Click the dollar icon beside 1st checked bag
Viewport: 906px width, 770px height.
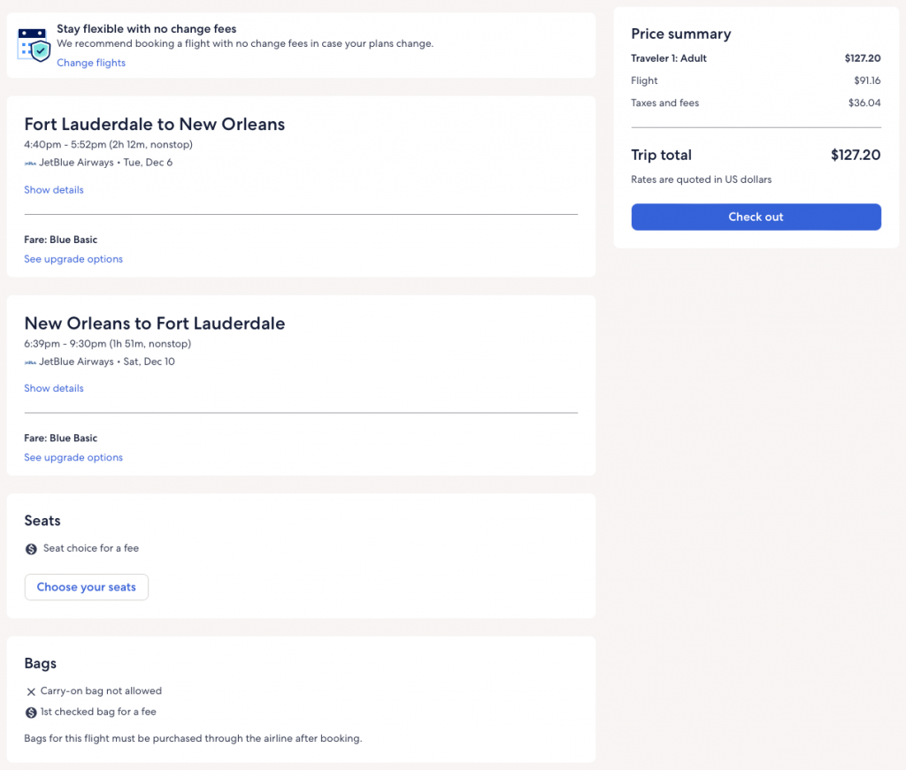coord(31,713)
